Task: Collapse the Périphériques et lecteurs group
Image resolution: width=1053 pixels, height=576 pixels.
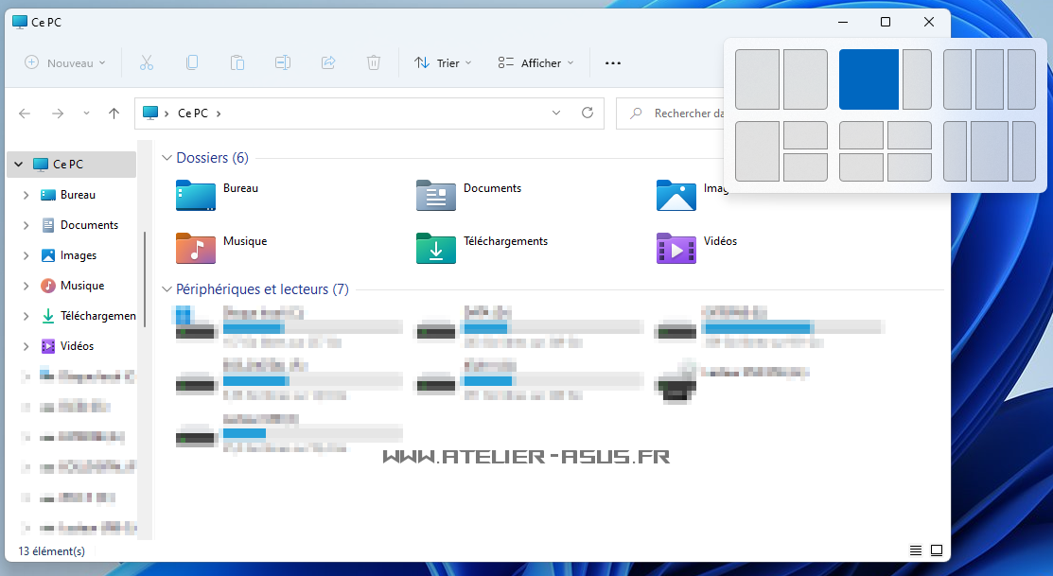Action: 167,289
